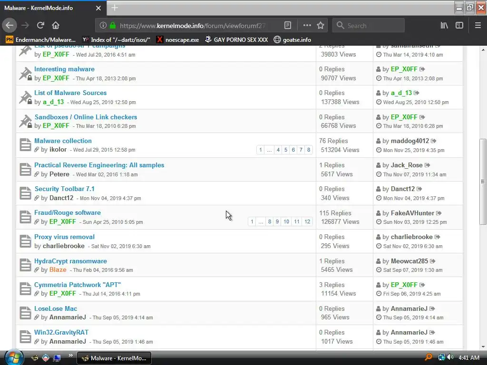This screenshot has height=365, width=487.
Task: Click the volume icon in system tray
Action: pos(450,357)
